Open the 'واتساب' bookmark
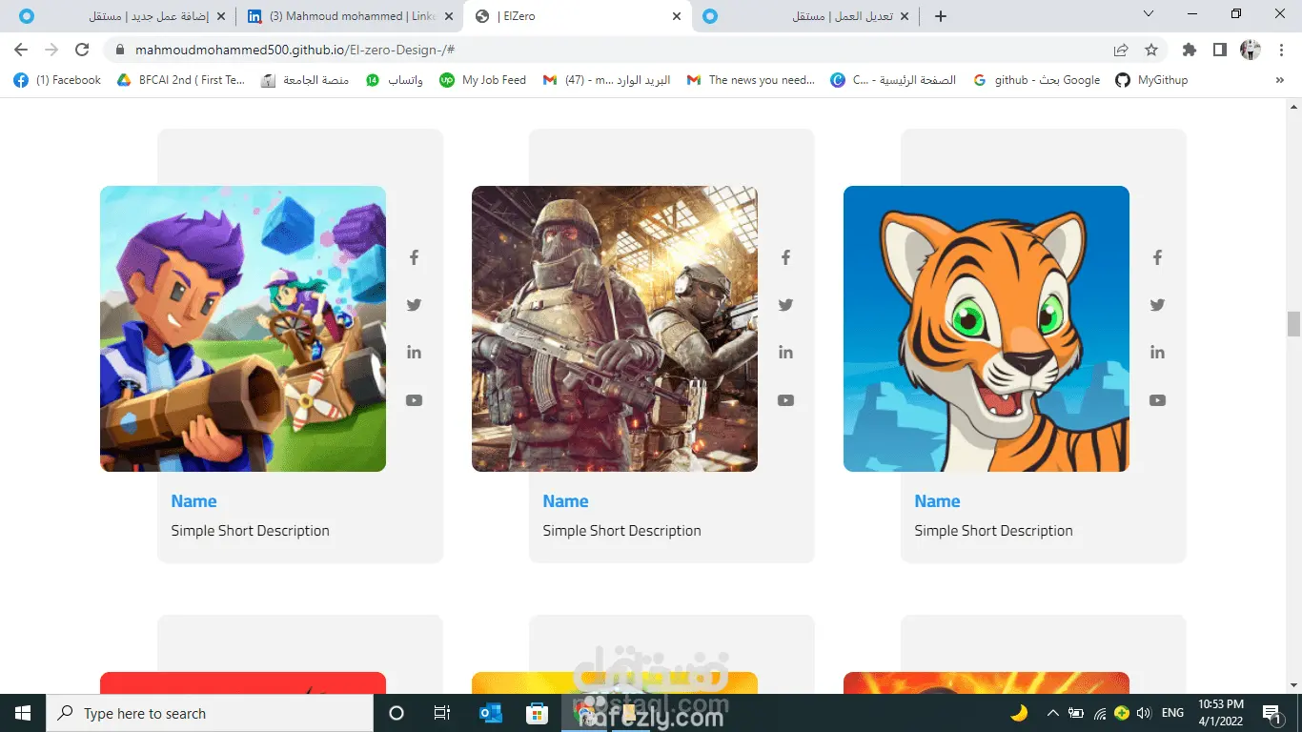Image resolution: width=1302 pixels, height=732 pixels. [395, 80]
